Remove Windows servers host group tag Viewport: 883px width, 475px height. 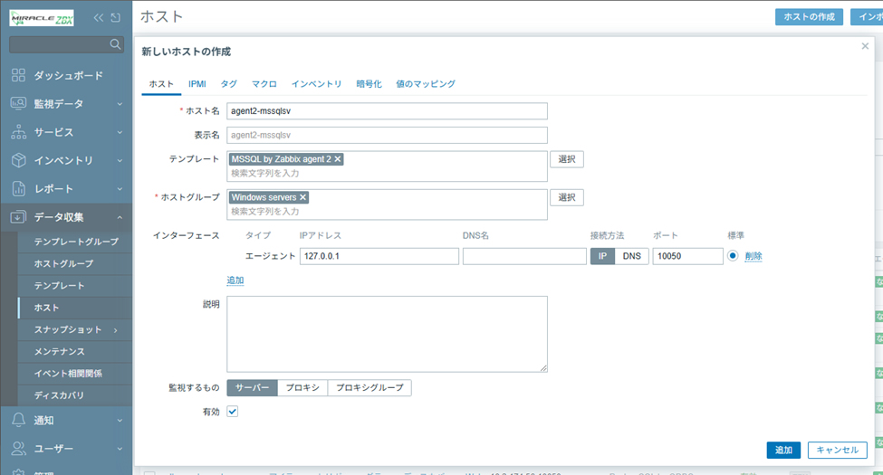[302, 197]
